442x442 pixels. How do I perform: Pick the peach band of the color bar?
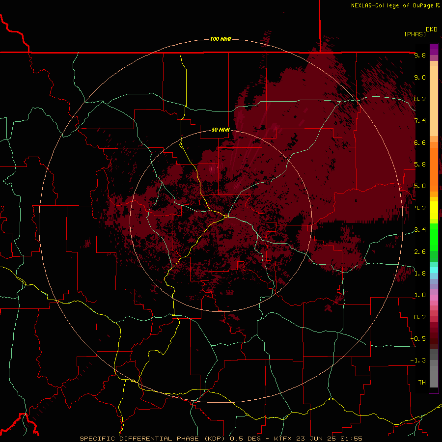434,101
